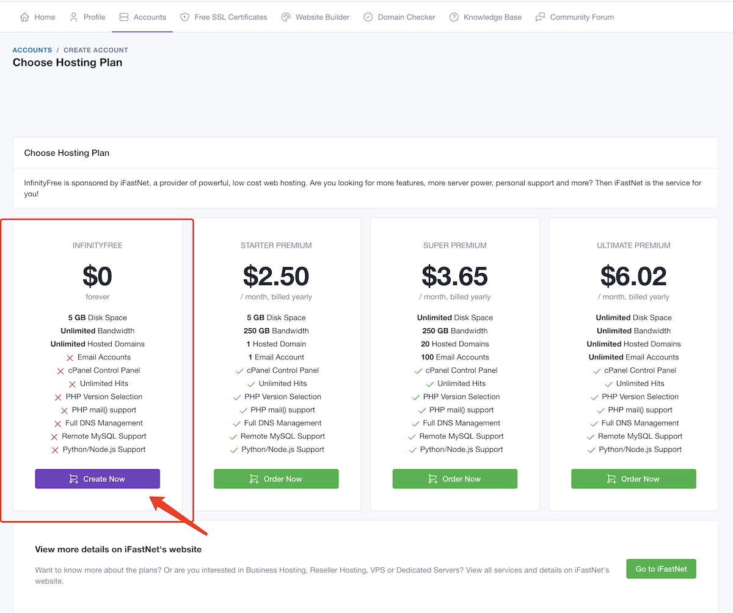The height and width of the screenshot is (613, 733).
Task: Switch to the Website Builder tab
Action: point(322,17)
